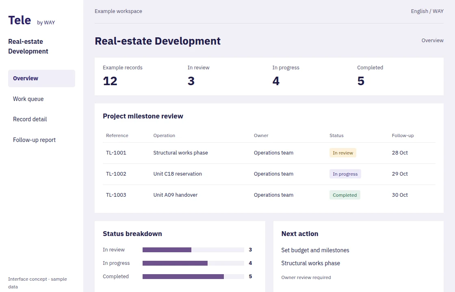Click 'Unit C18 reservation' operation cell
This screenshot has height=292, width=455.
tap(178, 174)
